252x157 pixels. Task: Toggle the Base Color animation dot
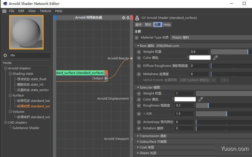click(x=139, y=58)
